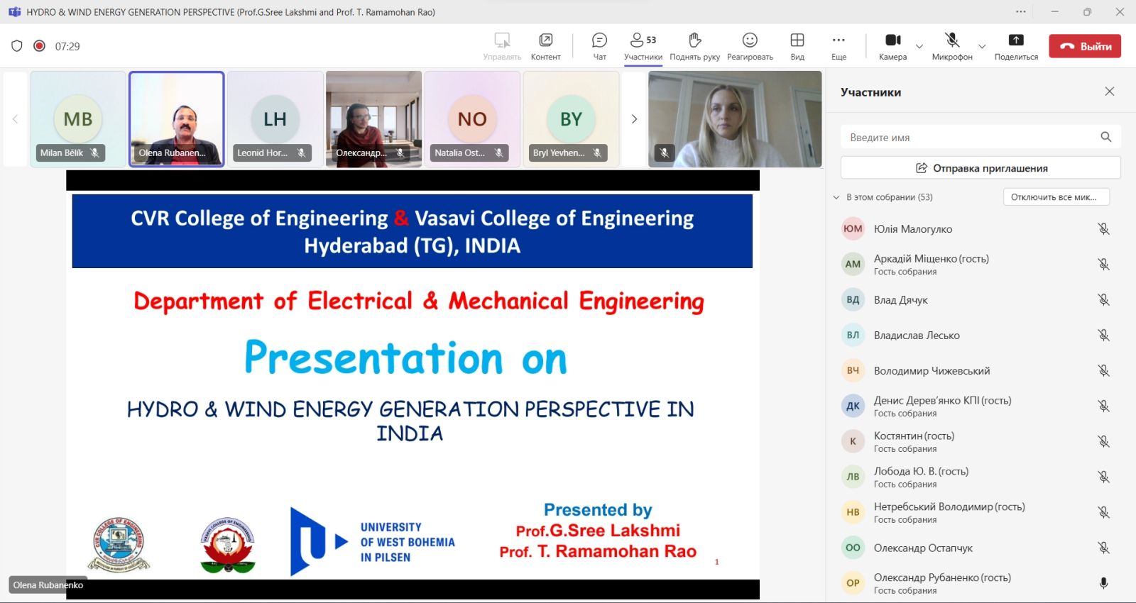Click the ЛВ avatar of Лобода Ю. В.
The image size is (1136, 603).
tap(853, 477)
